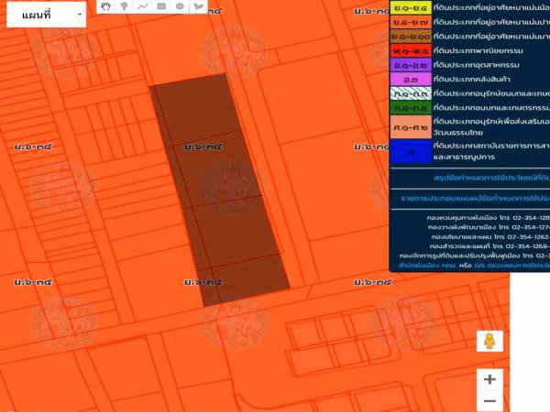Select the draw polygon tool
The image size is (550, 412).
[x=198, y=6]
